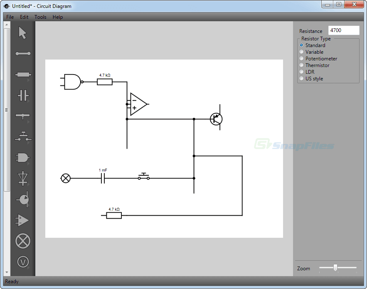
Task: Expand logic gate tool variants arrow
Action: [29, 164]
